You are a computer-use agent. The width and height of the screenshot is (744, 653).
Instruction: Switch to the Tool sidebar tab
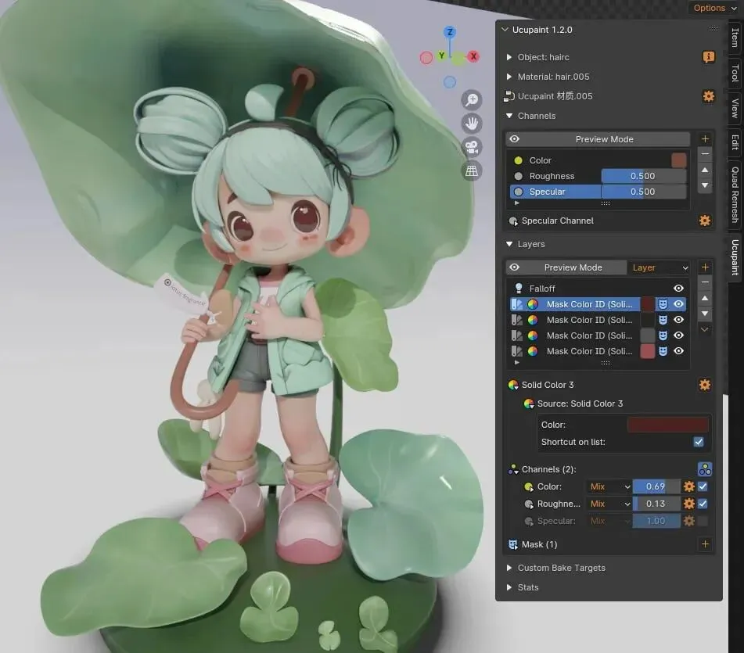pos(735,73)
